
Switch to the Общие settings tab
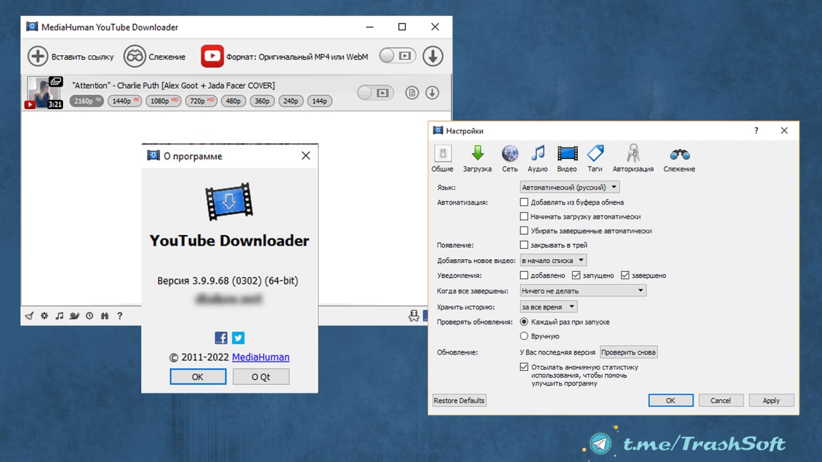pyautogui.click(x=442, y=158)
